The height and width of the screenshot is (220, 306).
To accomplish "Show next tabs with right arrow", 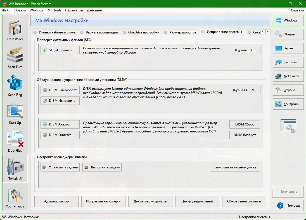I will [268, 32].
